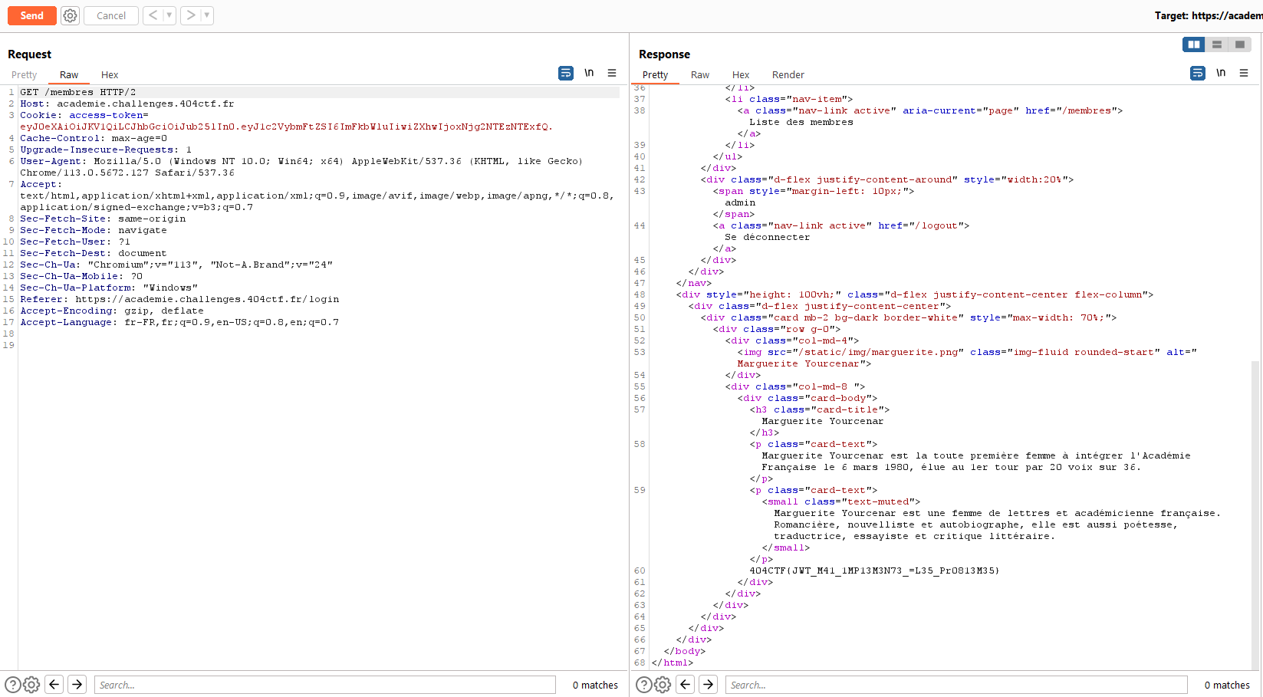Open the history forward dropdown arrow
Viewport: 1263px width, 697px height.
[206, 15]
